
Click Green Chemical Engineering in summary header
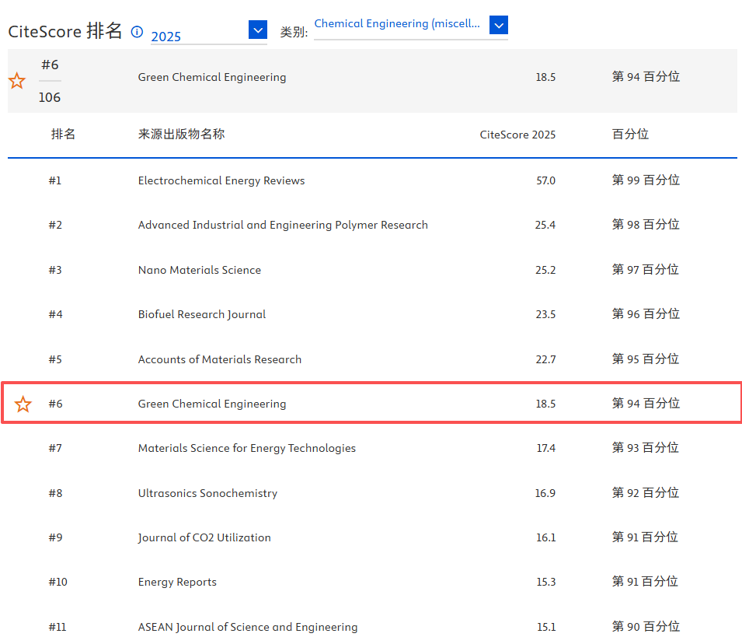[x=212, y=77]
